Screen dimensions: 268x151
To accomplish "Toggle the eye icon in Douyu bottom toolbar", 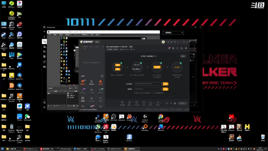I will pos(171,103).
